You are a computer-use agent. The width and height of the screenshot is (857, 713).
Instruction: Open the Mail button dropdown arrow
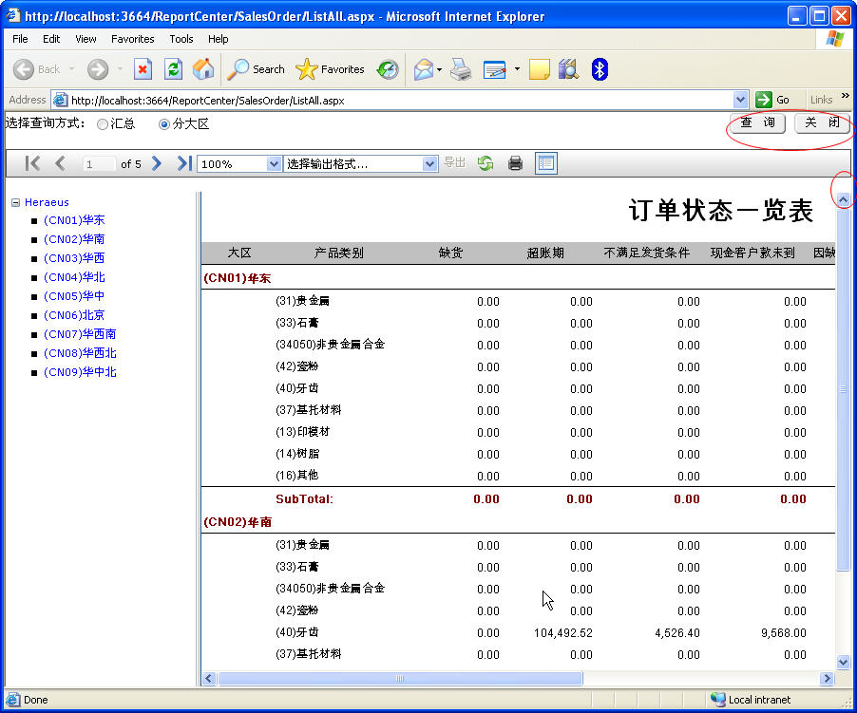pos(440,69)
